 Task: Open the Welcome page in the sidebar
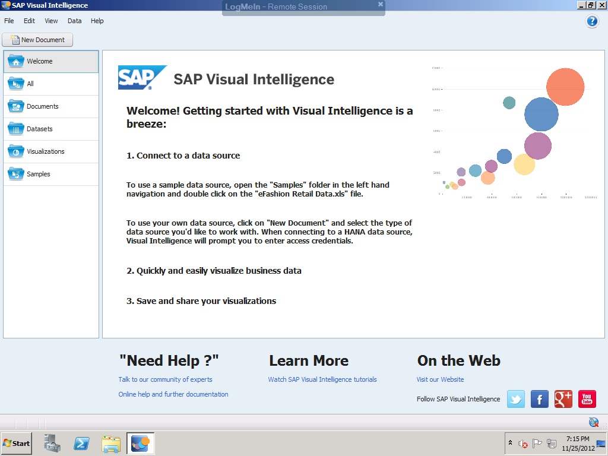(51, 61)
